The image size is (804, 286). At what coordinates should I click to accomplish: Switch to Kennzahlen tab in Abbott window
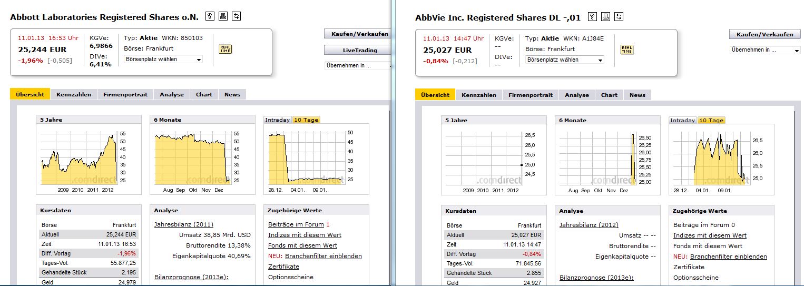click(x=74, y=94)
